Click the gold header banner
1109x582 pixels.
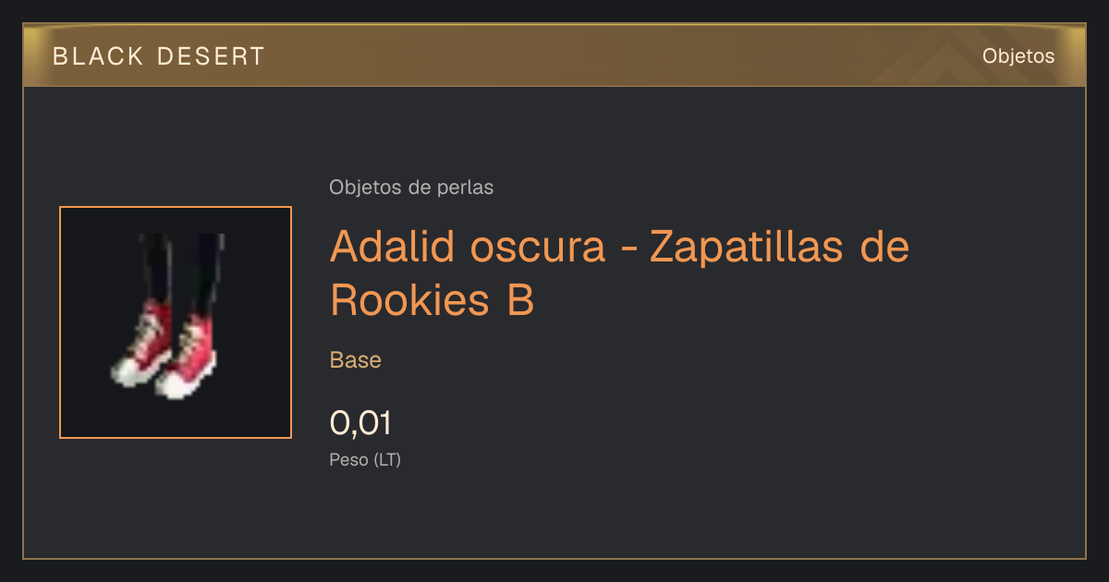[x=554, y=55]
